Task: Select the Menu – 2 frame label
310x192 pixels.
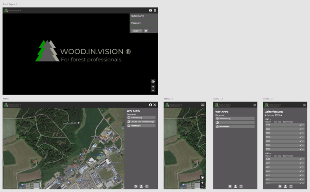Action: (x=218, y=99)
